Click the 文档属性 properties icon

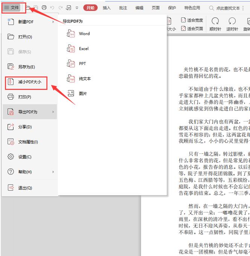click(x=11, y=142)
